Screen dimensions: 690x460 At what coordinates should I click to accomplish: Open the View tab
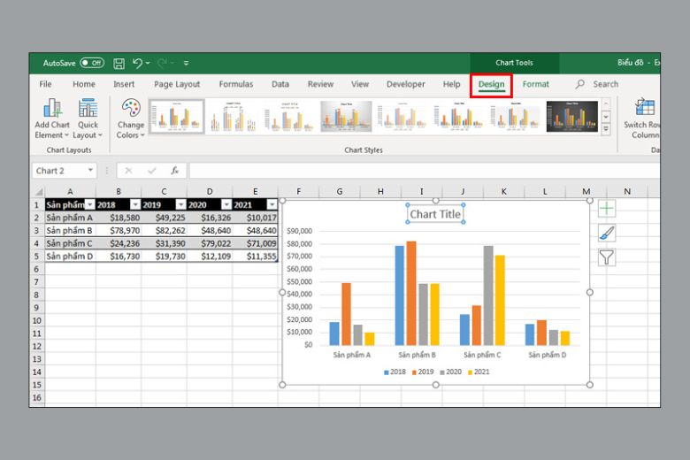coord(359,84)
